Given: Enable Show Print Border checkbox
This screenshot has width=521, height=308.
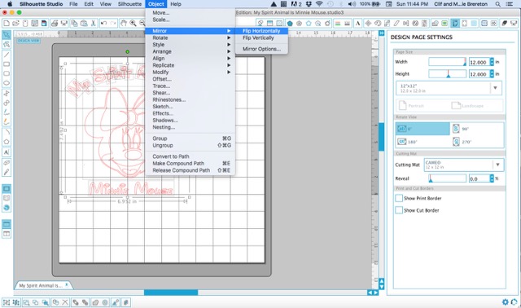Looking at the screenshot, I should point(399,198).
